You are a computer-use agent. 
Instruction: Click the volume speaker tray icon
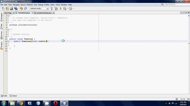(x=170, y=103)
